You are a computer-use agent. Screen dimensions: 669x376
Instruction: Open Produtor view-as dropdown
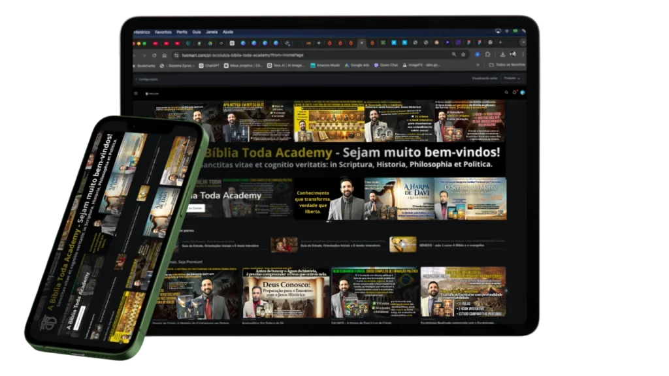click(512, 78)
